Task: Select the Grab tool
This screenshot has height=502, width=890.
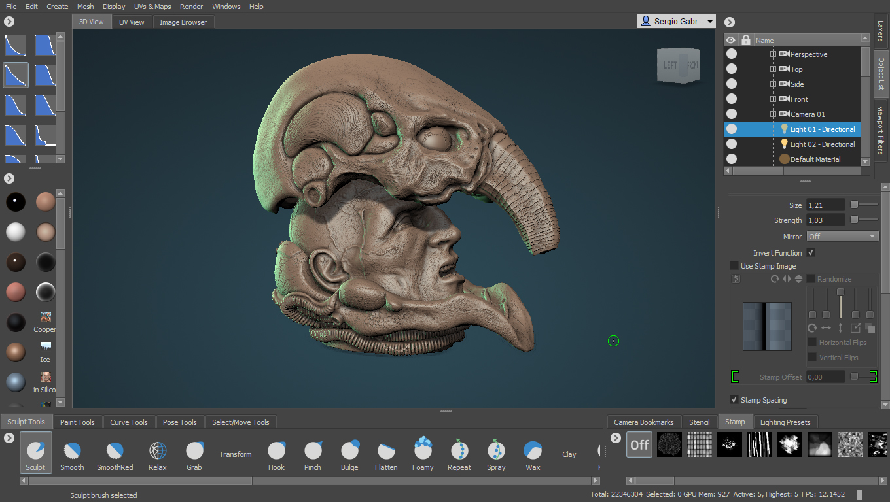Action: 194,452
